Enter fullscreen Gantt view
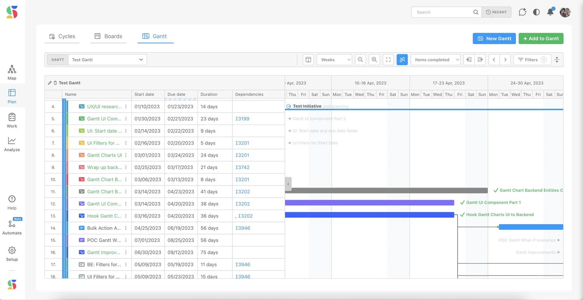The width and height of the screenshot is (583, 300). click(x=388, y=59)
